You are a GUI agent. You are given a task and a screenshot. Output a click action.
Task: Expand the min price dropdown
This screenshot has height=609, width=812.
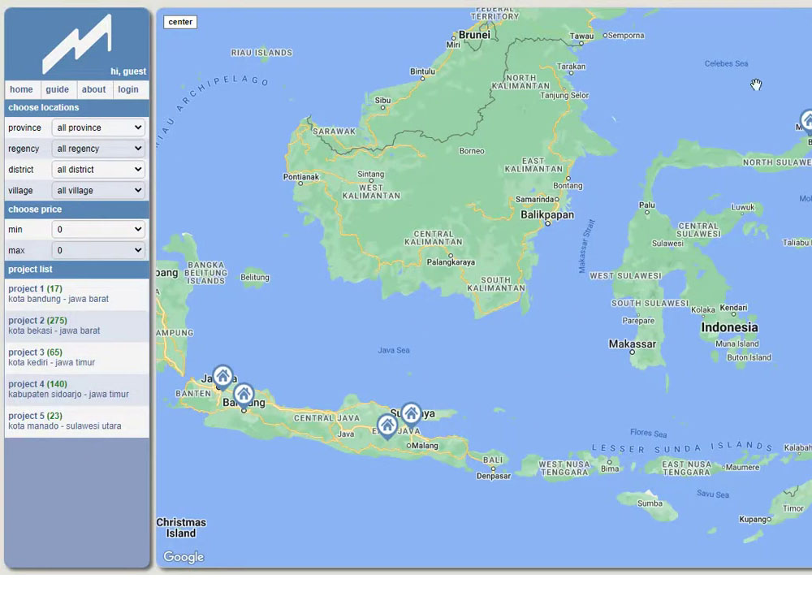click(x=99, y=230)
